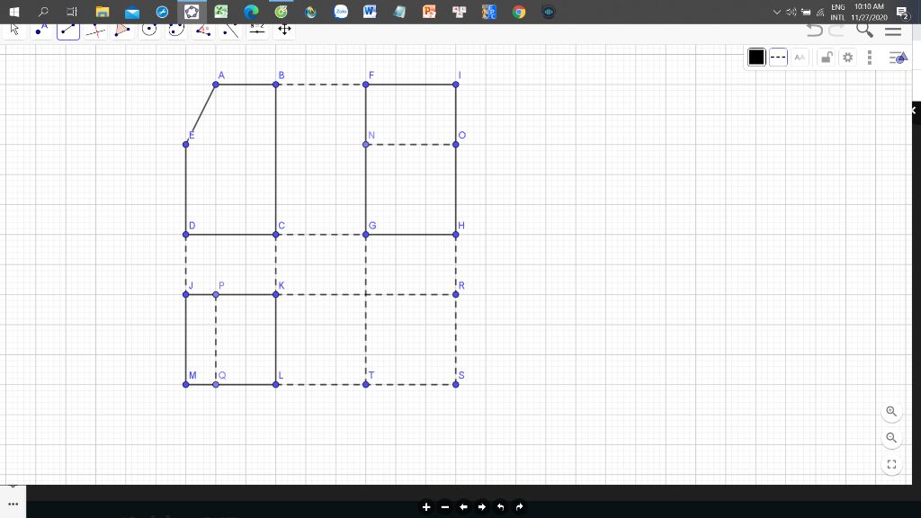Select the Perpendicular Line tool

coord(95,30)
